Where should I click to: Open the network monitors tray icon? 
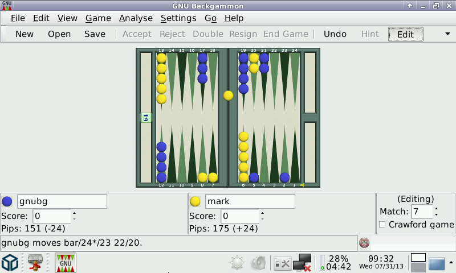tap(302, 263)
